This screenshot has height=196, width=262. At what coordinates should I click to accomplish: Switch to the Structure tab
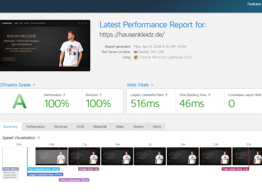point(61,127)
